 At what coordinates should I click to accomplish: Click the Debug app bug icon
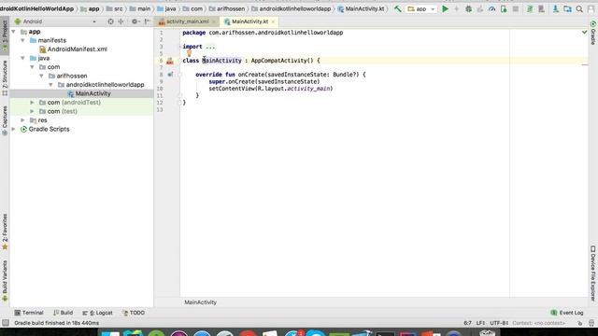468,8
